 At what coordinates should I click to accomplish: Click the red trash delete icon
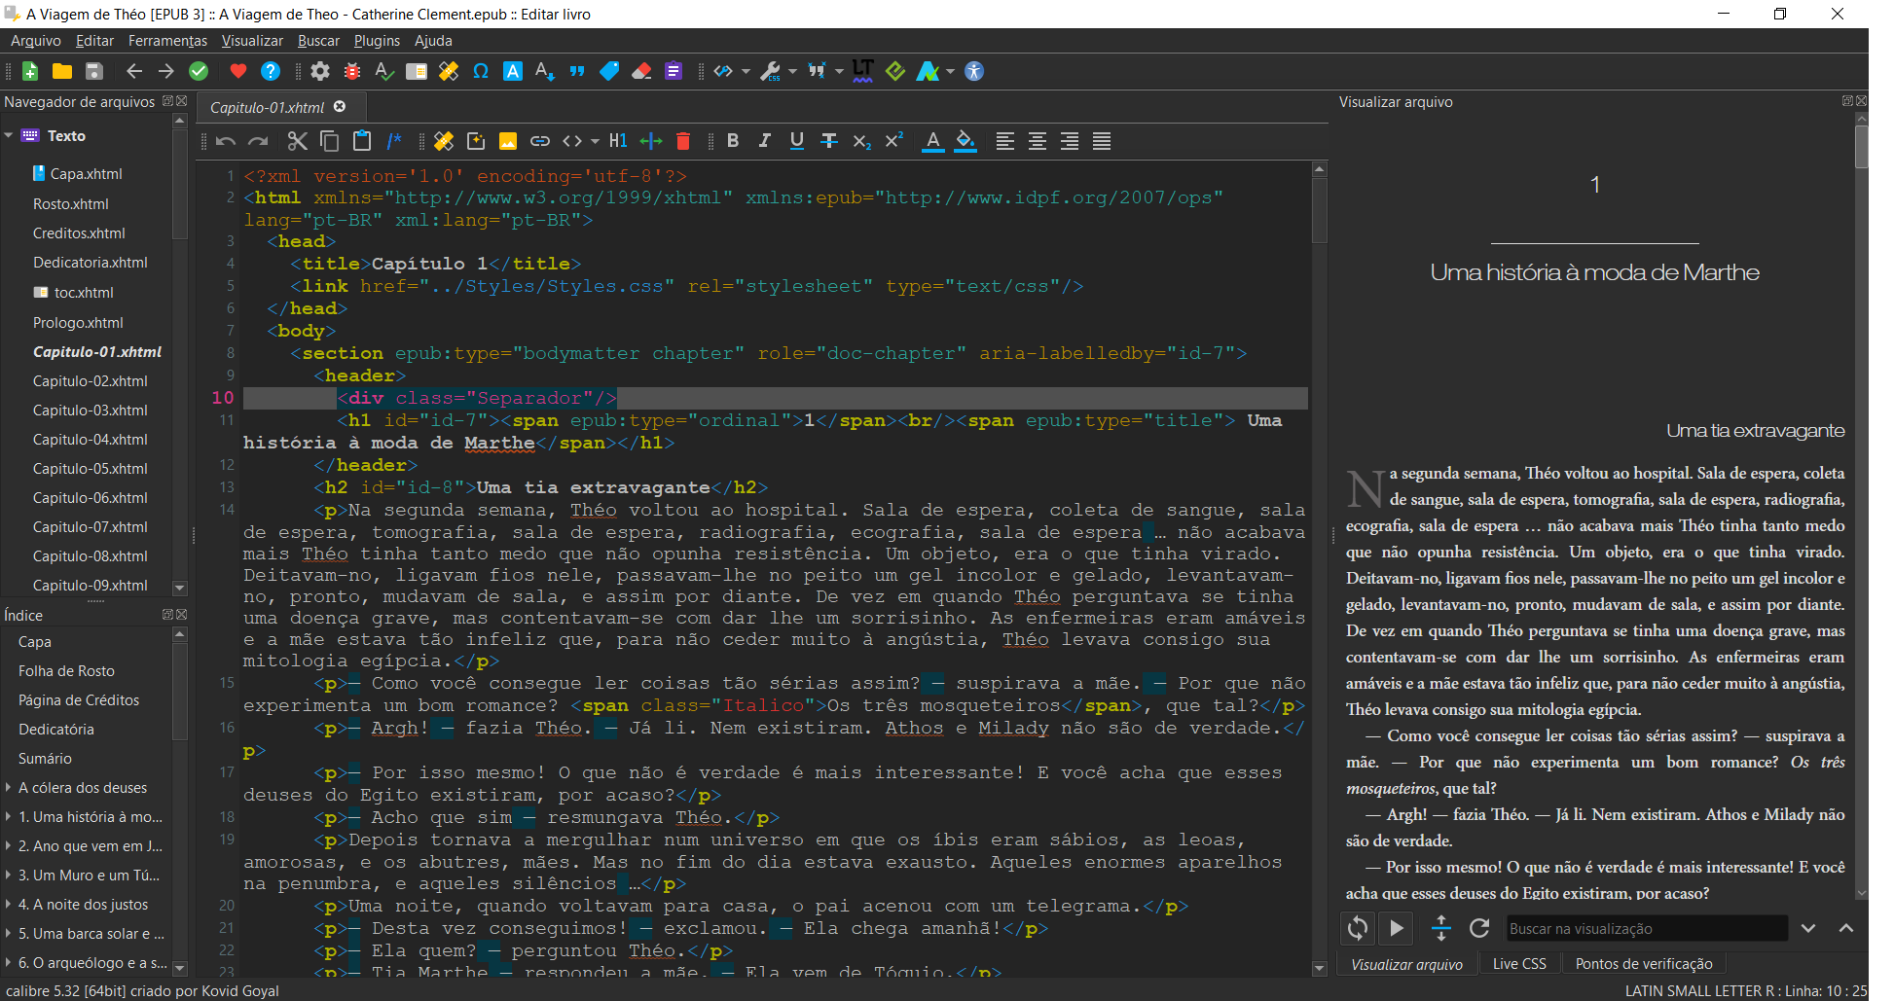point(683,141)
